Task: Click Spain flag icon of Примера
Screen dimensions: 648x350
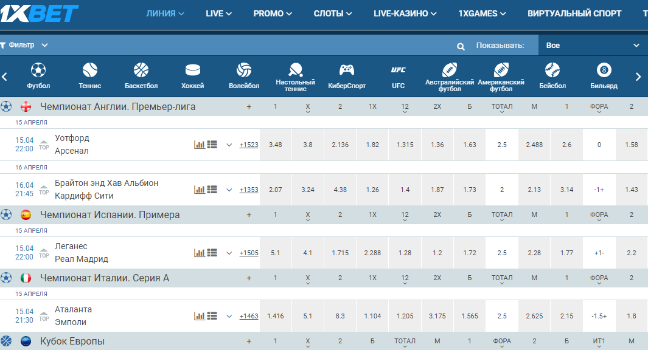Action: (x=26, y=215)
